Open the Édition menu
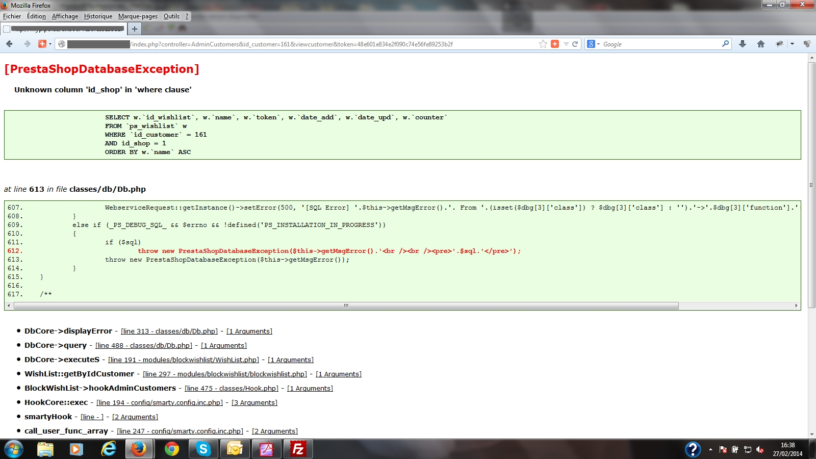816x459 pixels. (36, 16)
